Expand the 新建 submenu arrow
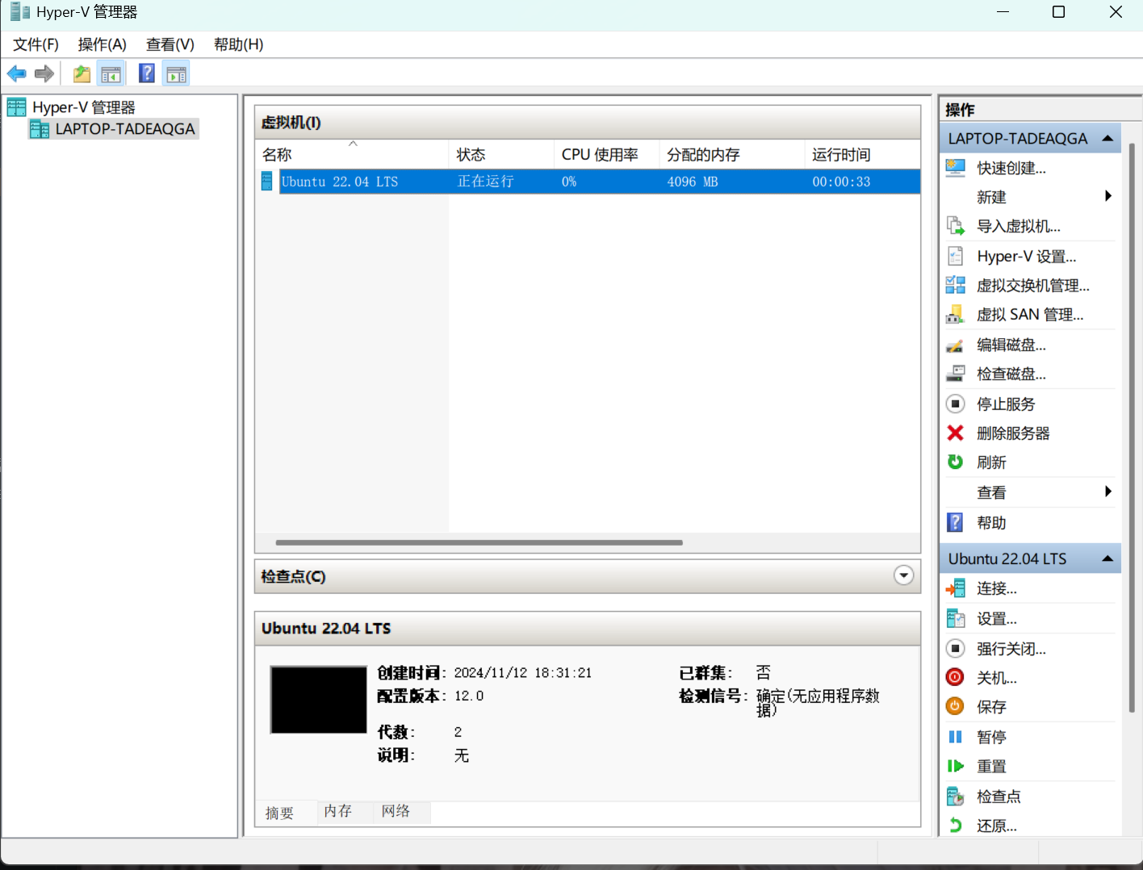 tap(1108, 196)
